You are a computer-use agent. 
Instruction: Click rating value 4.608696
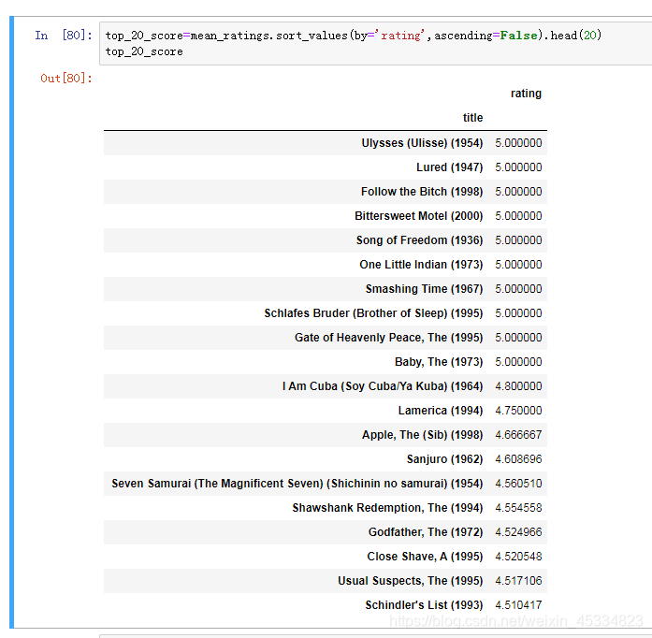tap(518, 459)
